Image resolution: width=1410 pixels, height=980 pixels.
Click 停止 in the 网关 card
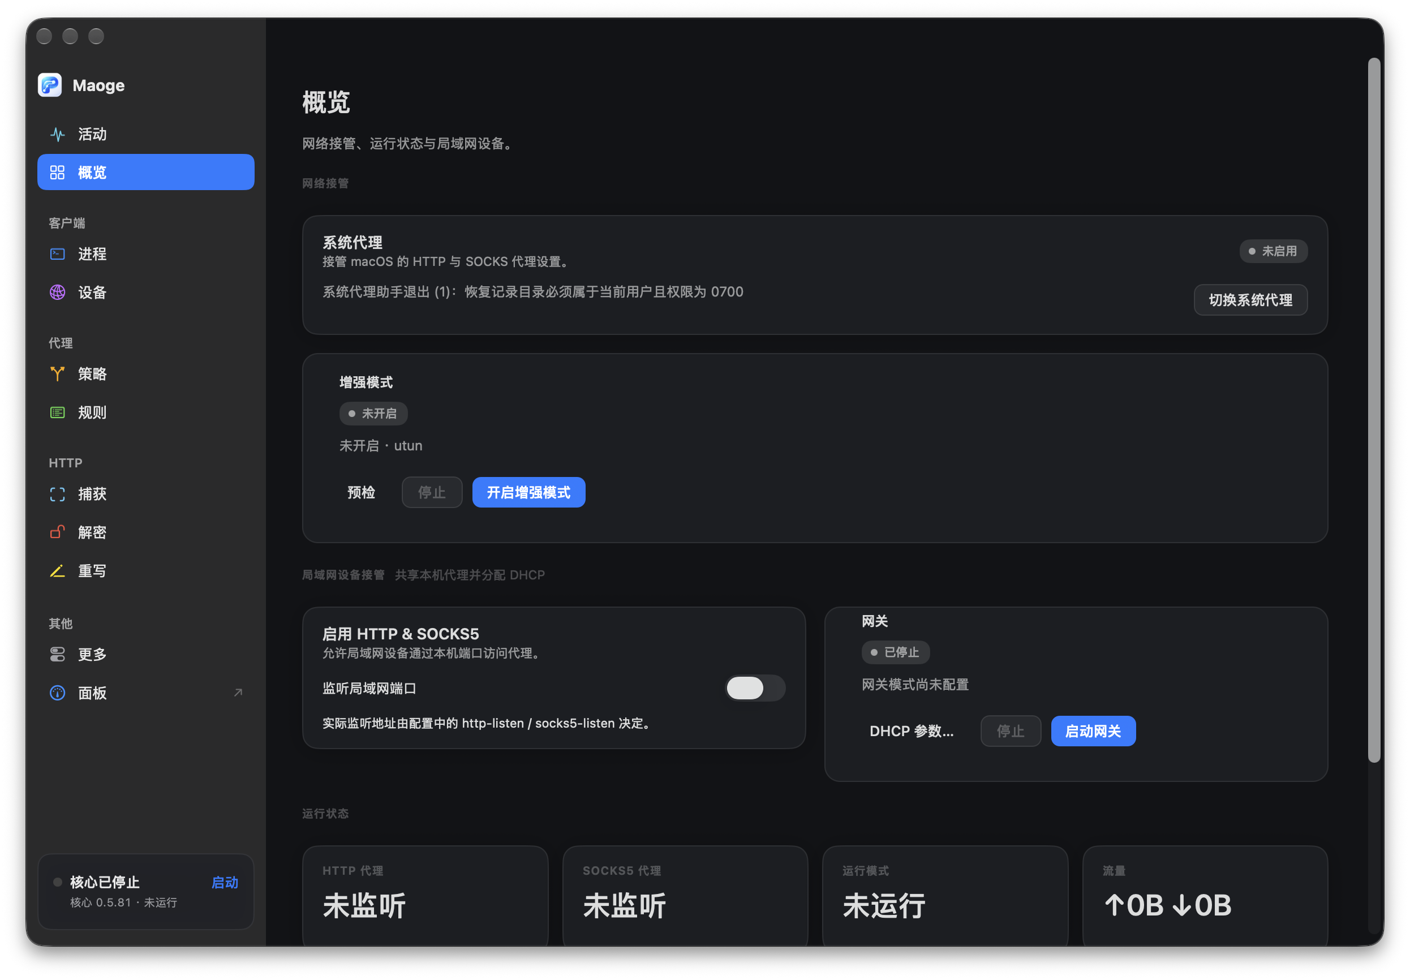(x=1010, y=730)
